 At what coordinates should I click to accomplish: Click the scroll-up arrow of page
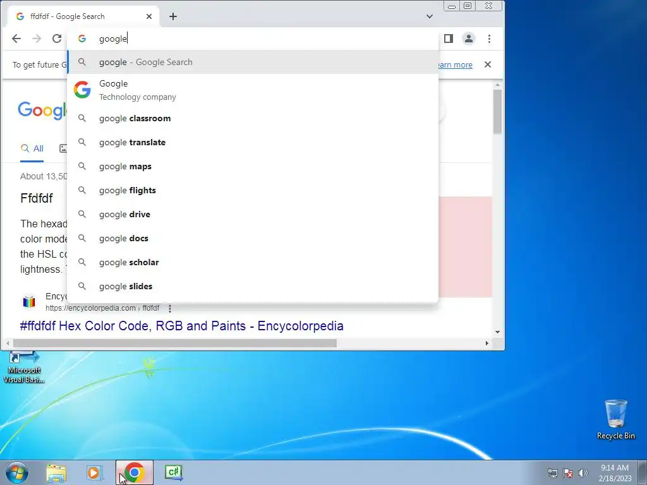(x=497, y=85)
